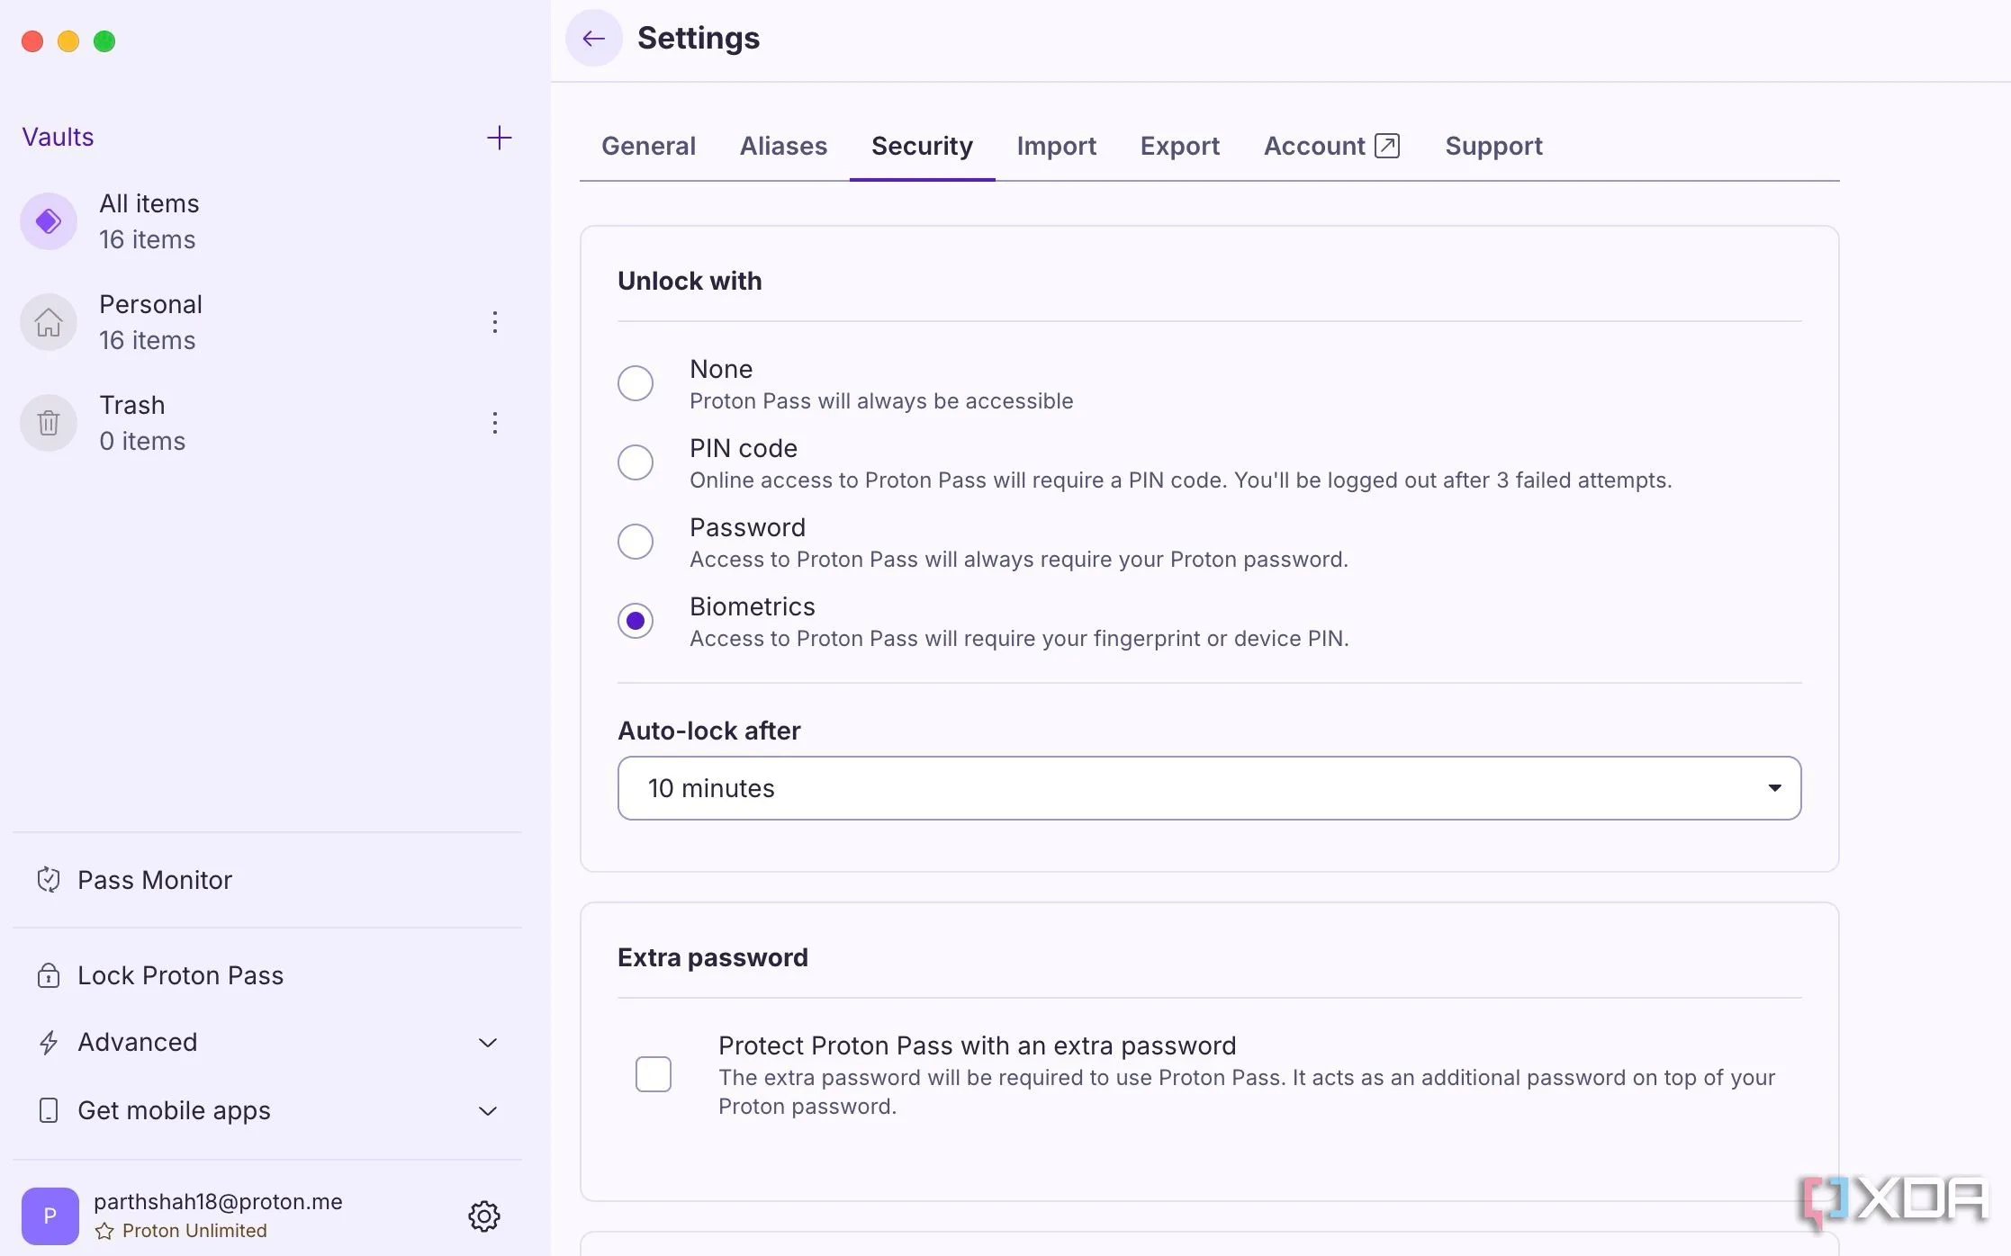The width and height of the screenshot is (2011, 1256).
Task: Click the 'Proton Pass will always be accessible' description
Action: pyautogui.click(x=881, y=401)
